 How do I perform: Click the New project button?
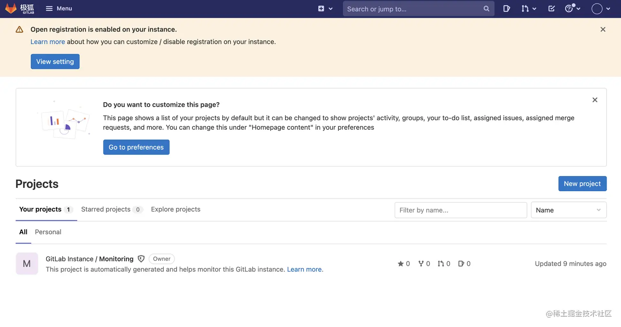[582, 184]
